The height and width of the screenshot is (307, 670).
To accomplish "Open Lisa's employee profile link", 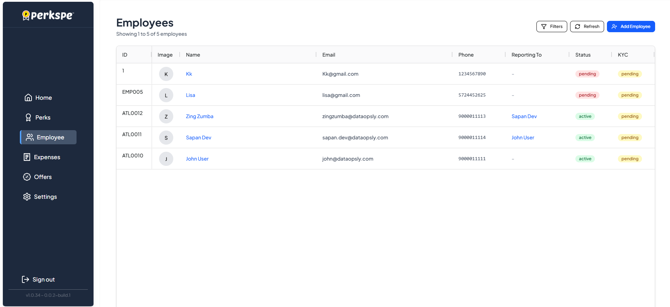I will (190, 95).
